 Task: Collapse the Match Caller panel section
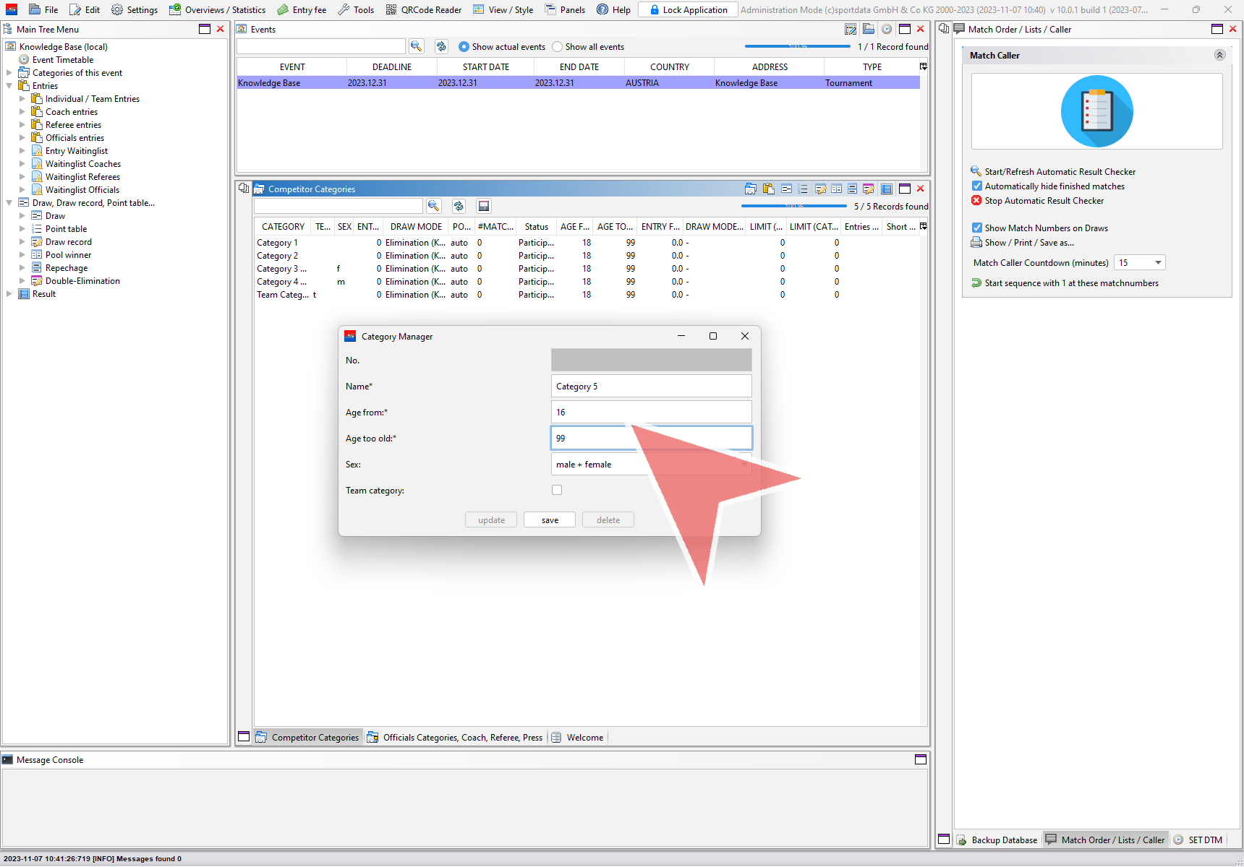[x=1219, y=56]
